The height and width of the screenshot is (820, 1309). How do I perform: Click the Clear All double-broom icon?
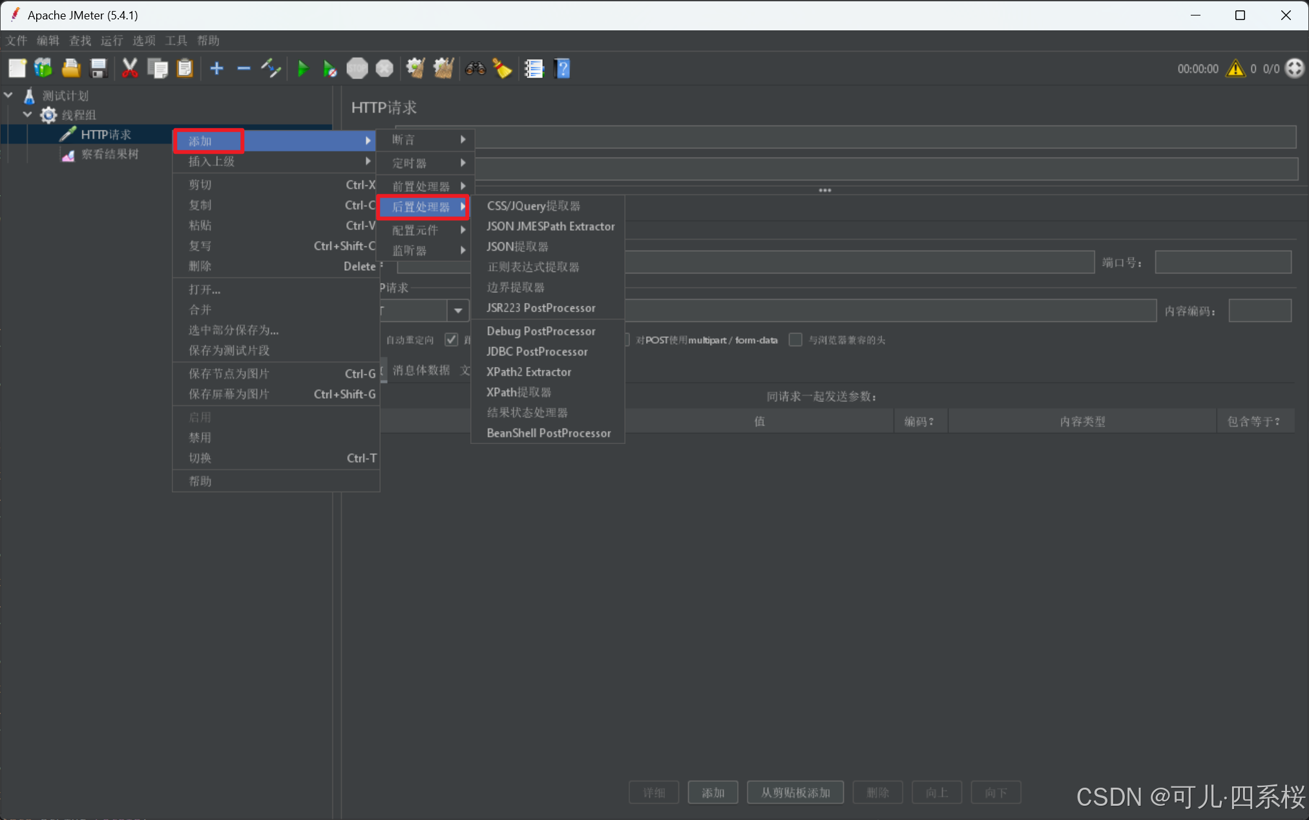[x=443, y=68]
